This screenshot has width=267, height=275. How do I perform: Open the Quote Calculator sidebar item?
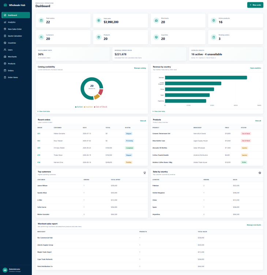[16, 36]
